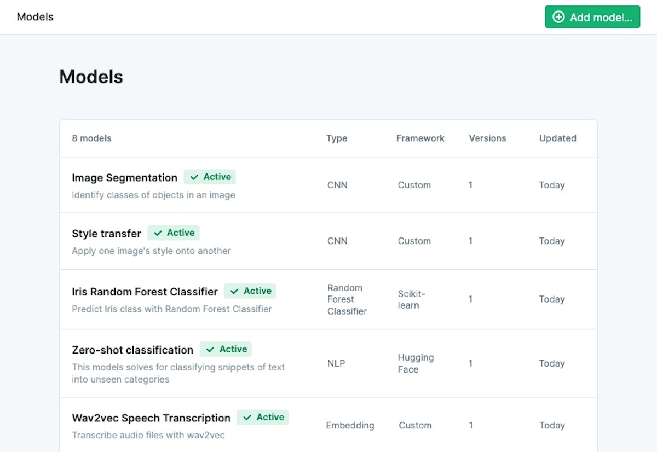Click Active badge for Style transfer
This screenshot has height=452, width=657.
point(174,233)
